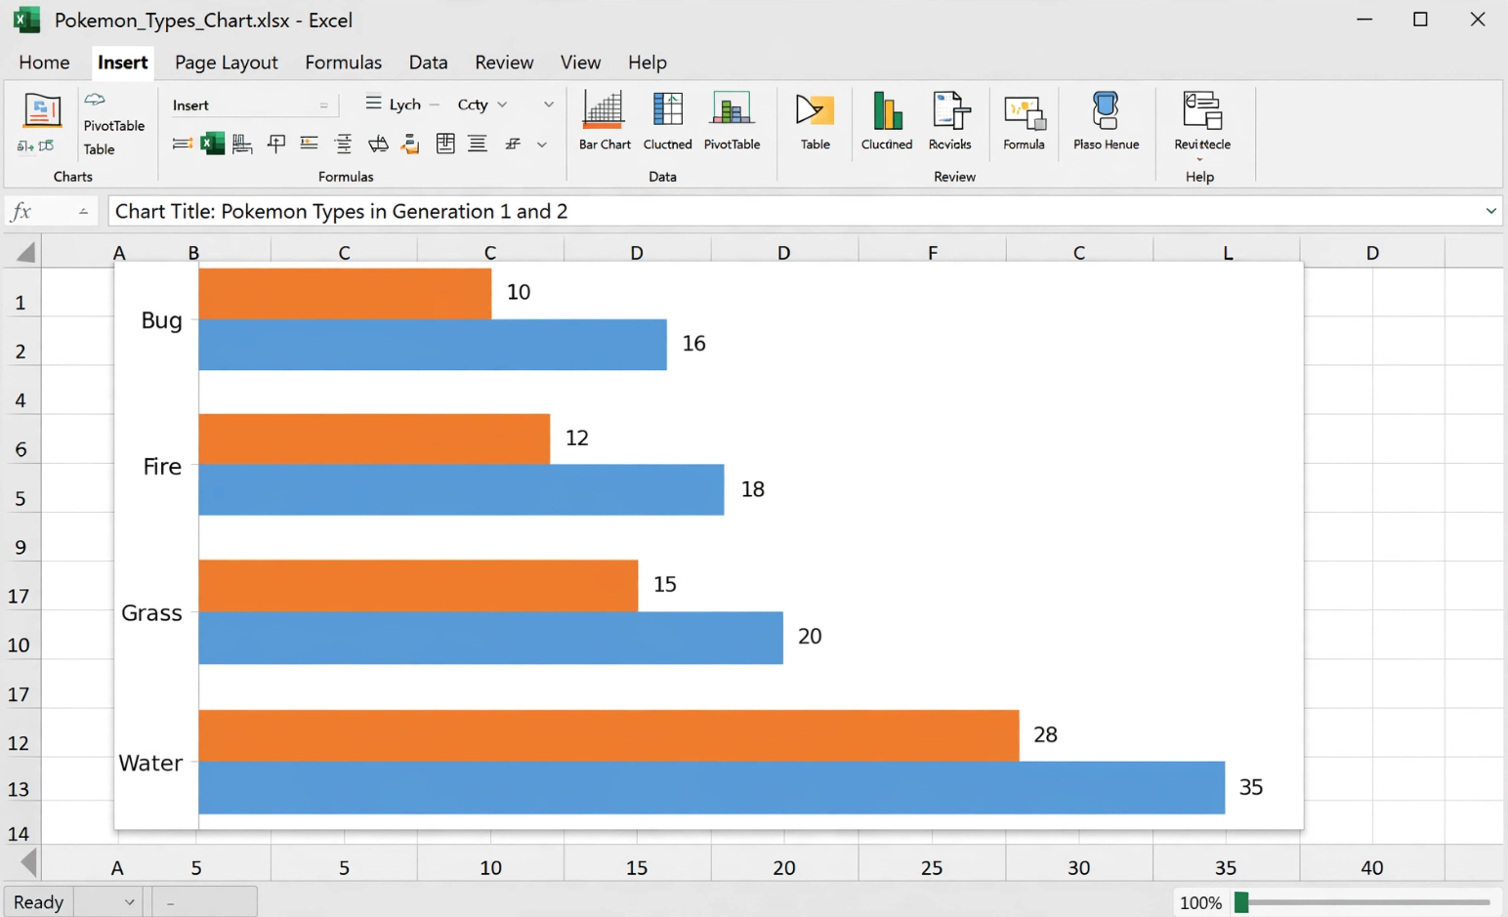Click the select-all corner triangle
1508x917 pixels.
25,253
